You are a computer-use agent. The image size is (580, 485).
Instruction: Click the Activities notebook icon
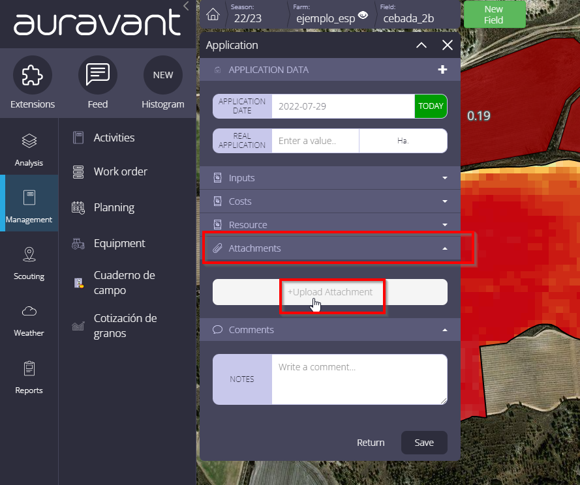78,138
